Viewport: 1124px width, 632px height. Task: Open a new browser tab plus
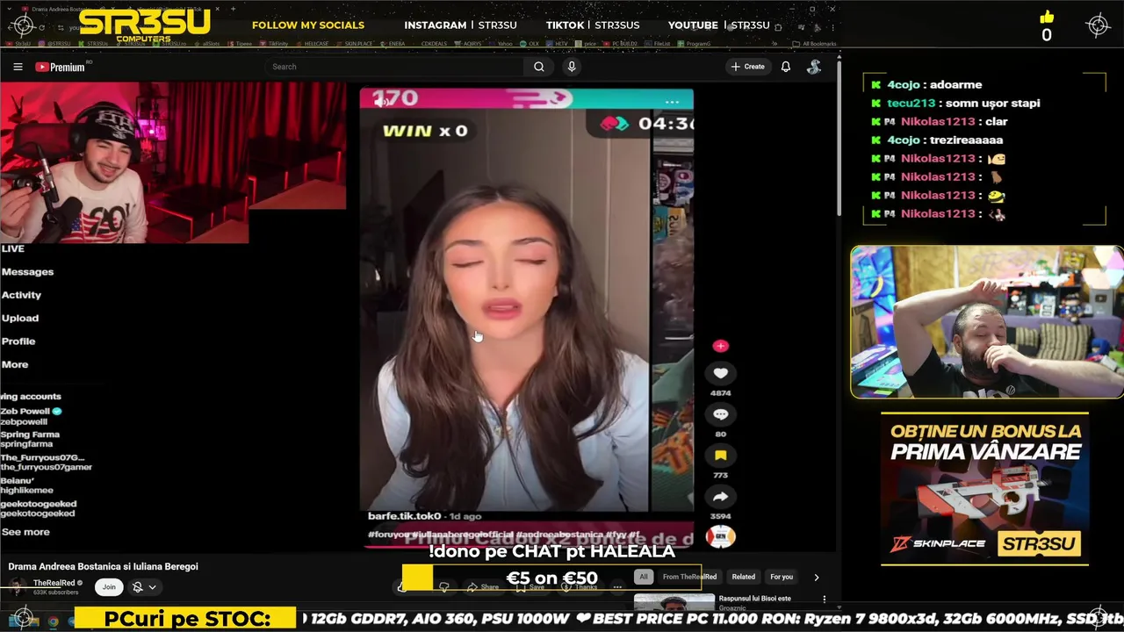pos(234,9)
